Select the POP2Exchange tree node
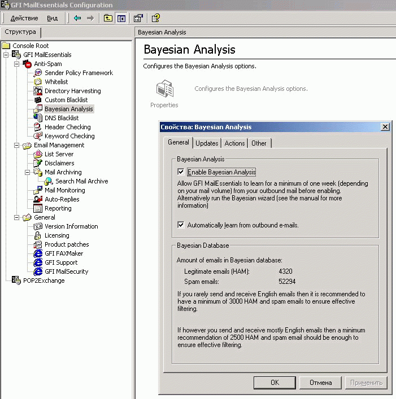The height and width of the screenshot is (399, 396). coord(44,280)
